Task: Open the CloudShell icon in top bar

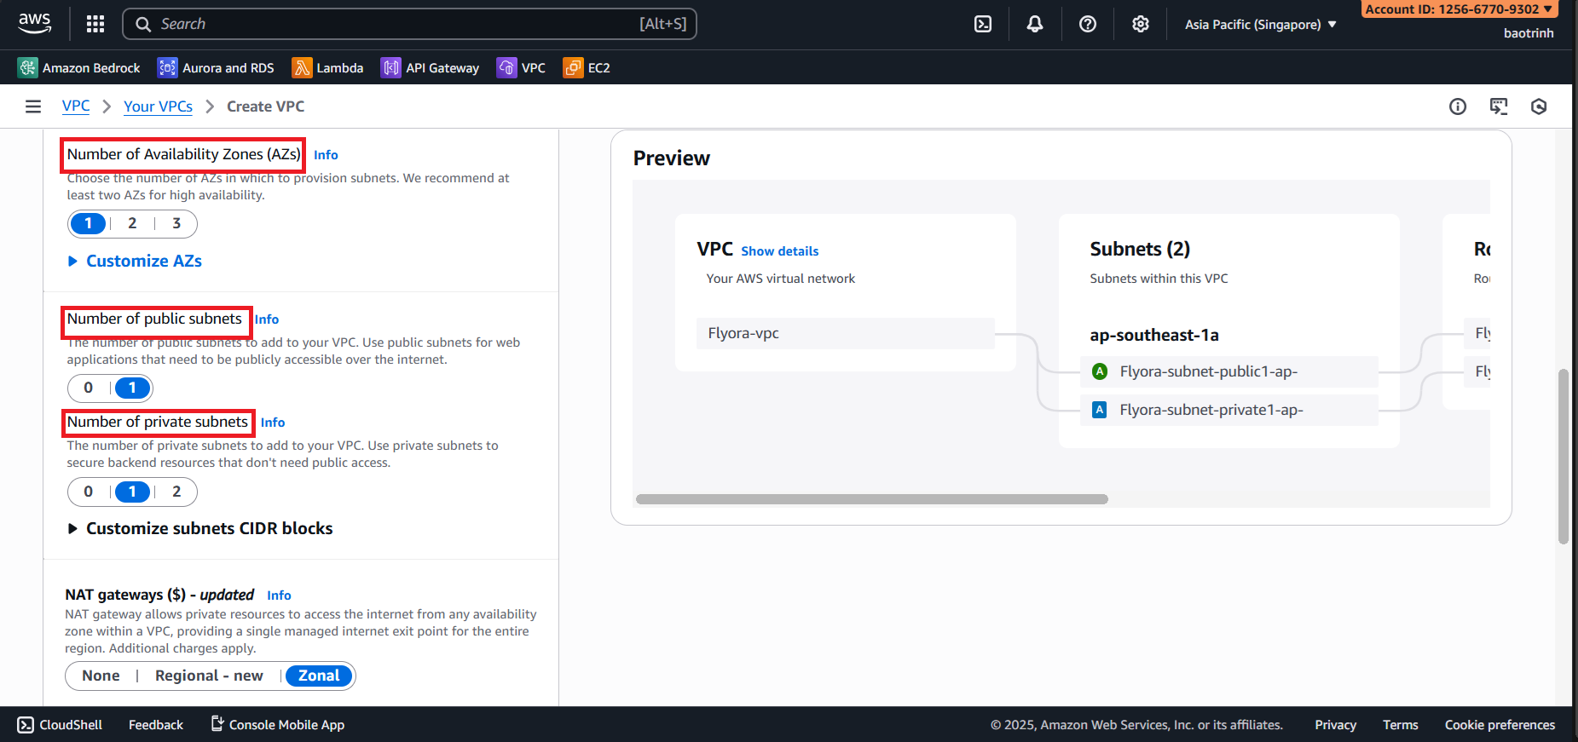Action: (x=983, y=24)
